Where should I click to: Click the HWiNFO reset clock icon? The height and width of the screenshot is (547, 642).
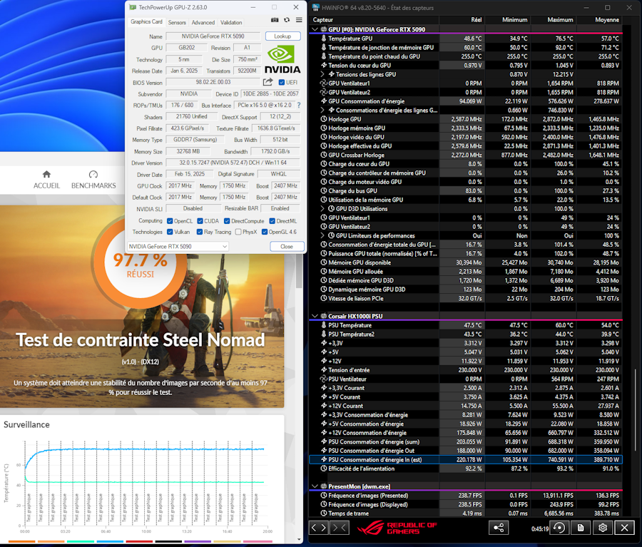[560, 528]
